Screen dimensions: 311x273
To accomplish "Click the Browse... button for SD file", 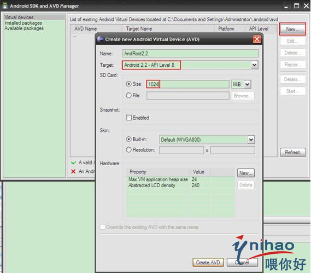I will 243,96.
